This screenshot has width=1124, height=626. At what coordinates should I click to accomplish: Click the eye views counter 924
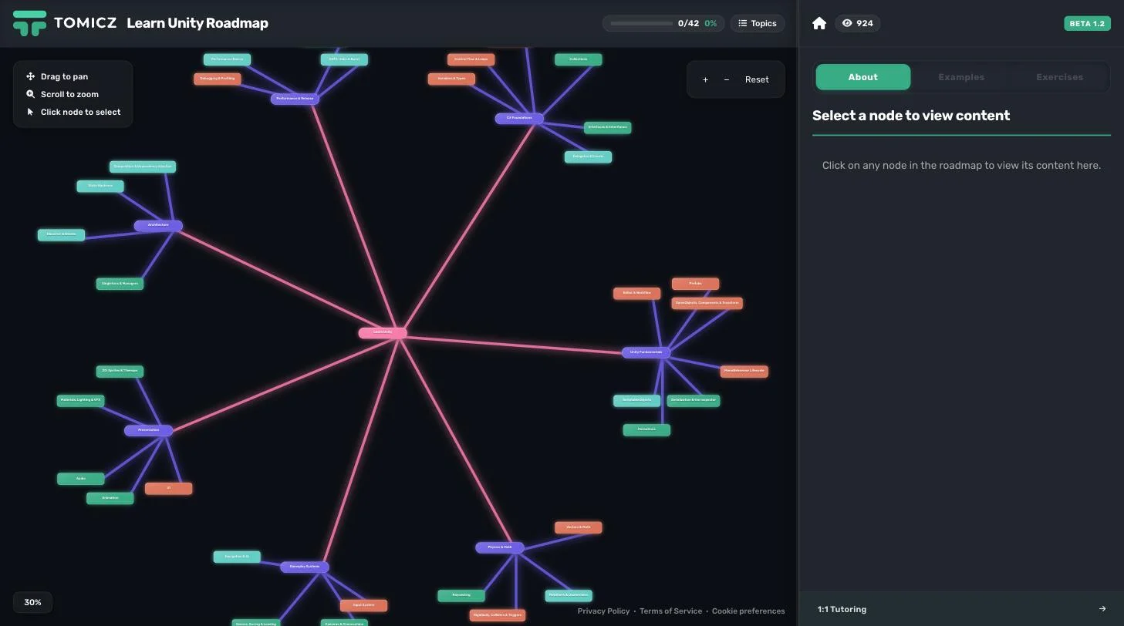point(858,23)
